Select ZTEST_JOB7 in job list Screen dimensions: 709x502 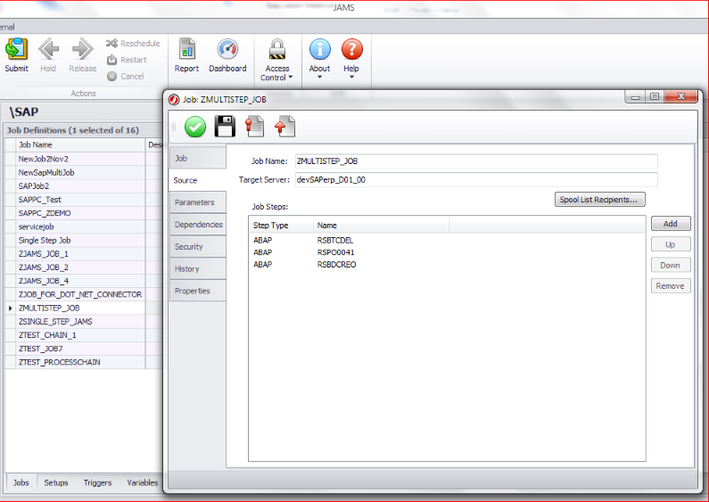80,349
